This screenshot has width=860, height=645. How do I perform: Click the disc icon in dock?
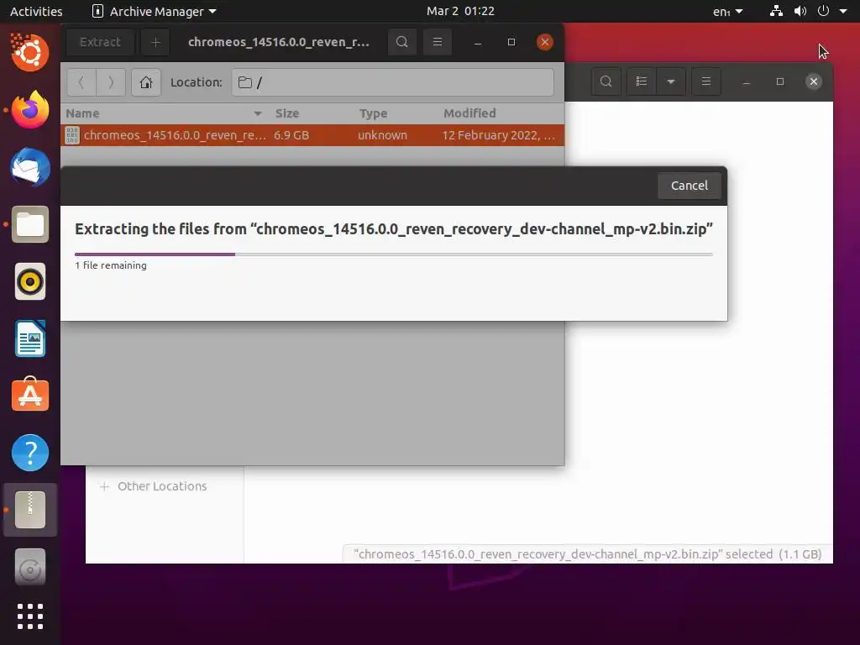pos(30,568)
